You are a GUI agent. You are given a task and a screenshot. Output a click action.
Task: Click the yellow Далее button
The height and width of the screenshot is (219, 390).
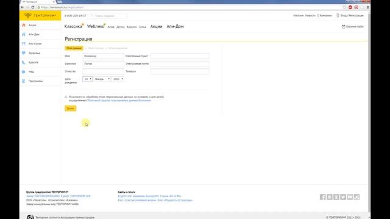(71, 108)
